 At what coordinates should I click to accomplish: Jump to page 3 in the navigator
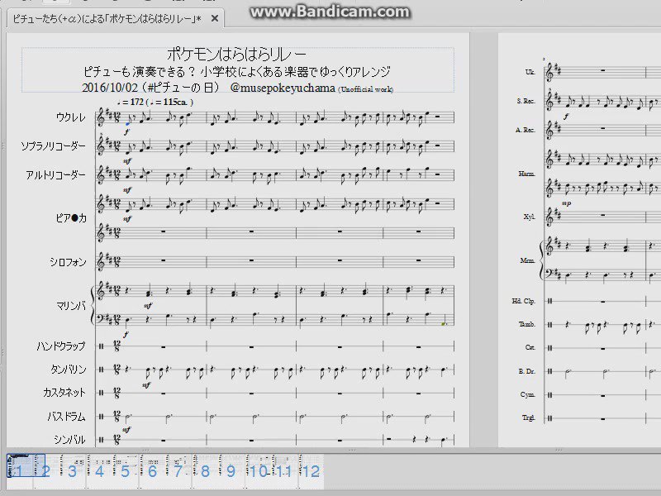[72, 470]
